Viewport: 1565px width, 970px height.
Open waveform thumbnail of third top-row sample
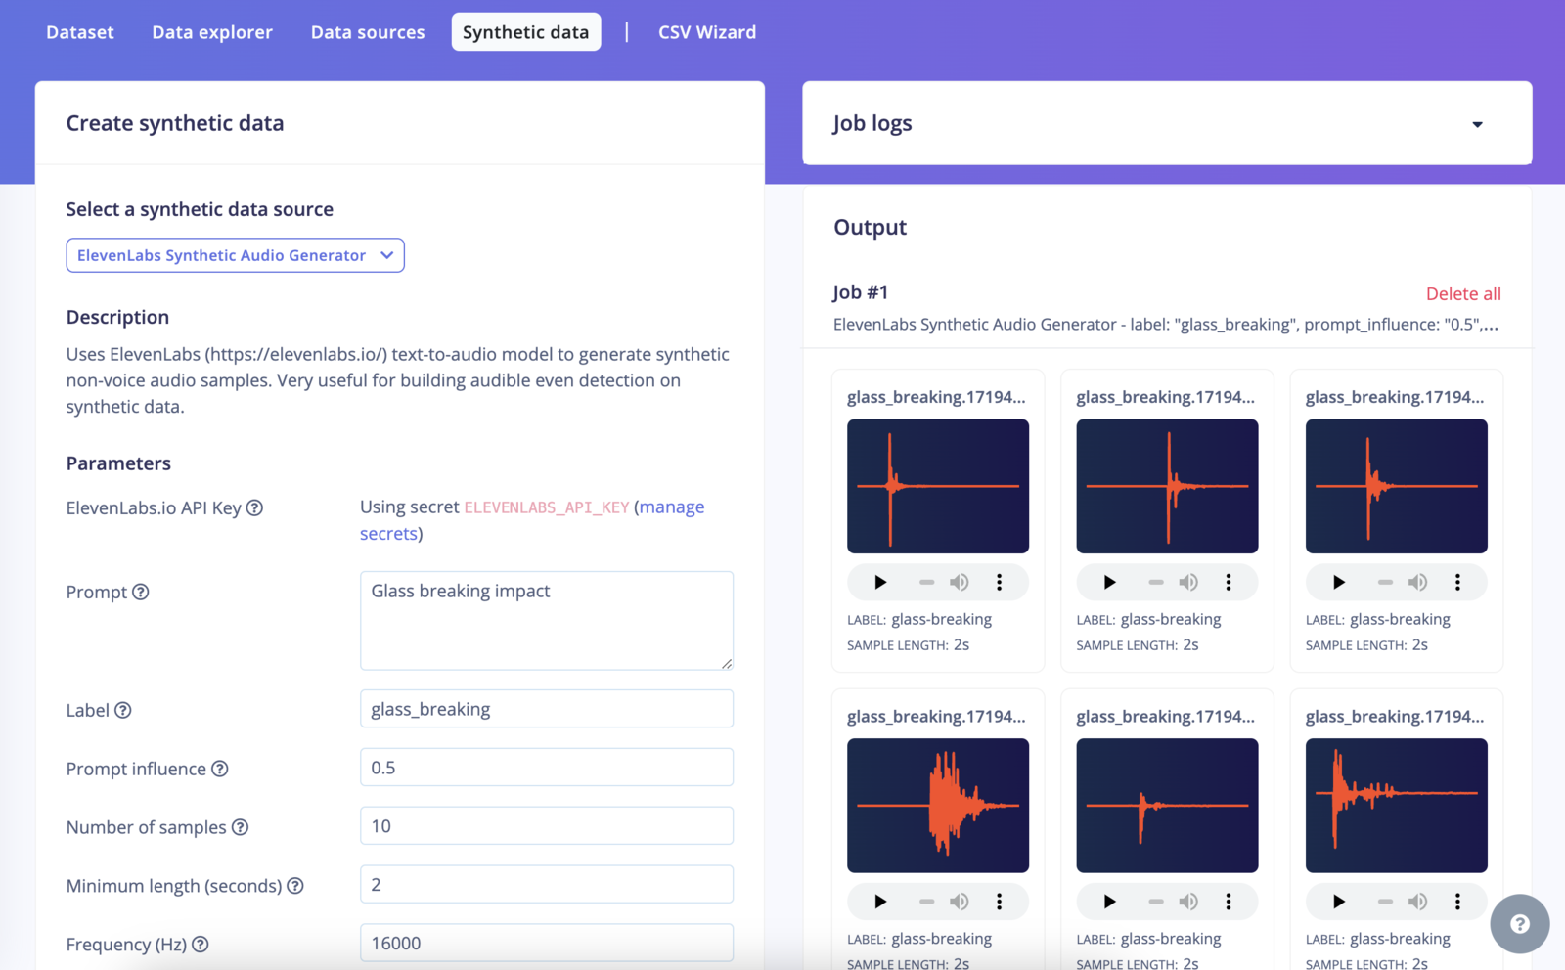[1397, 486]
